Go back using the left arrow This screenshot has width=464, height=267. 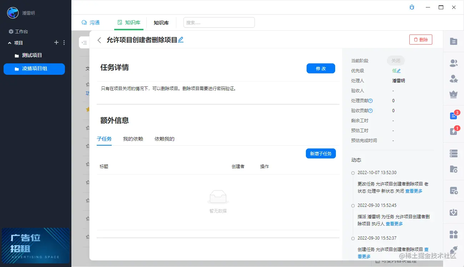coord(99,40)
